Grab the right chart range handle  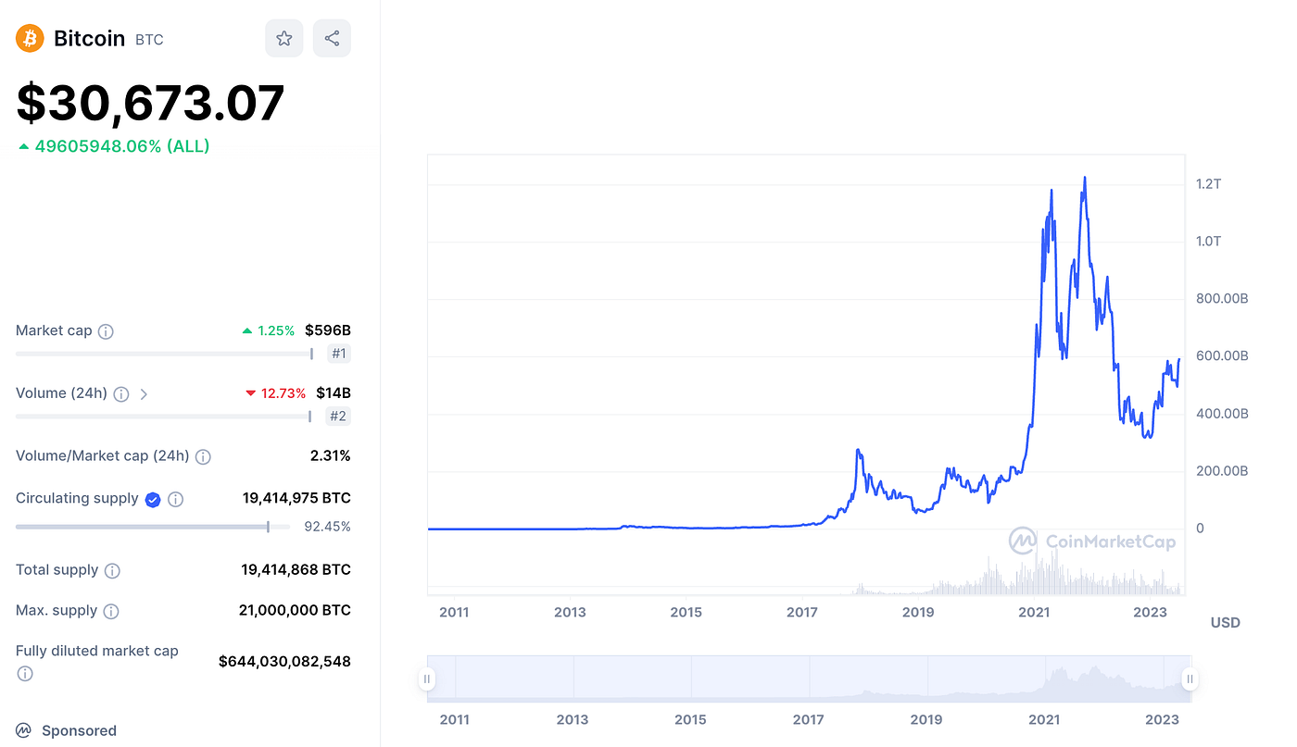click(1190, 679)
